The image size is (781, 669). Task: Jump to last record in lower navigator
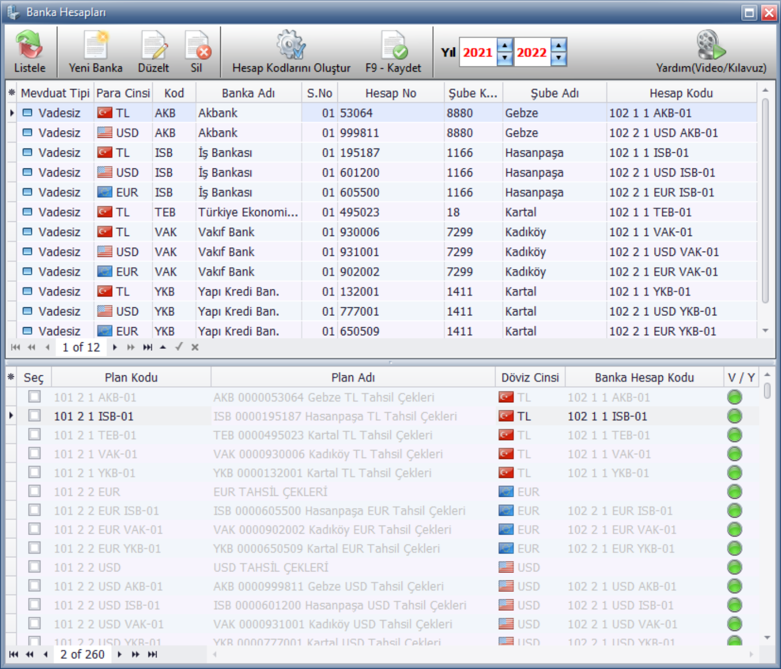152,654
